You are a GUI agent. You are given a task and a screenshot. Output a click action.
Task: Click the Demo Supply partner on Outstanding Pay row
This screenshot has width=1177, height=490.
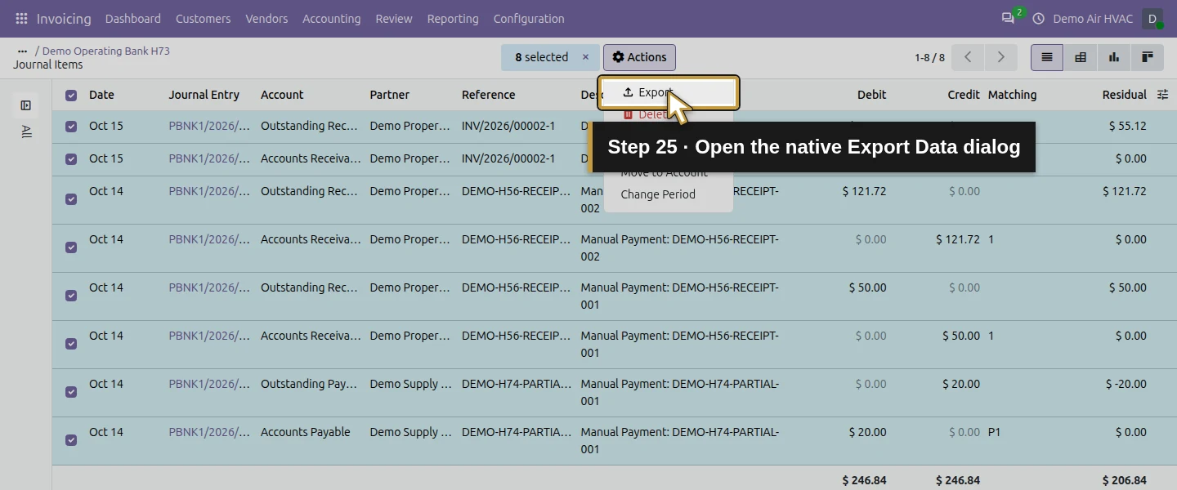point(410,384)
